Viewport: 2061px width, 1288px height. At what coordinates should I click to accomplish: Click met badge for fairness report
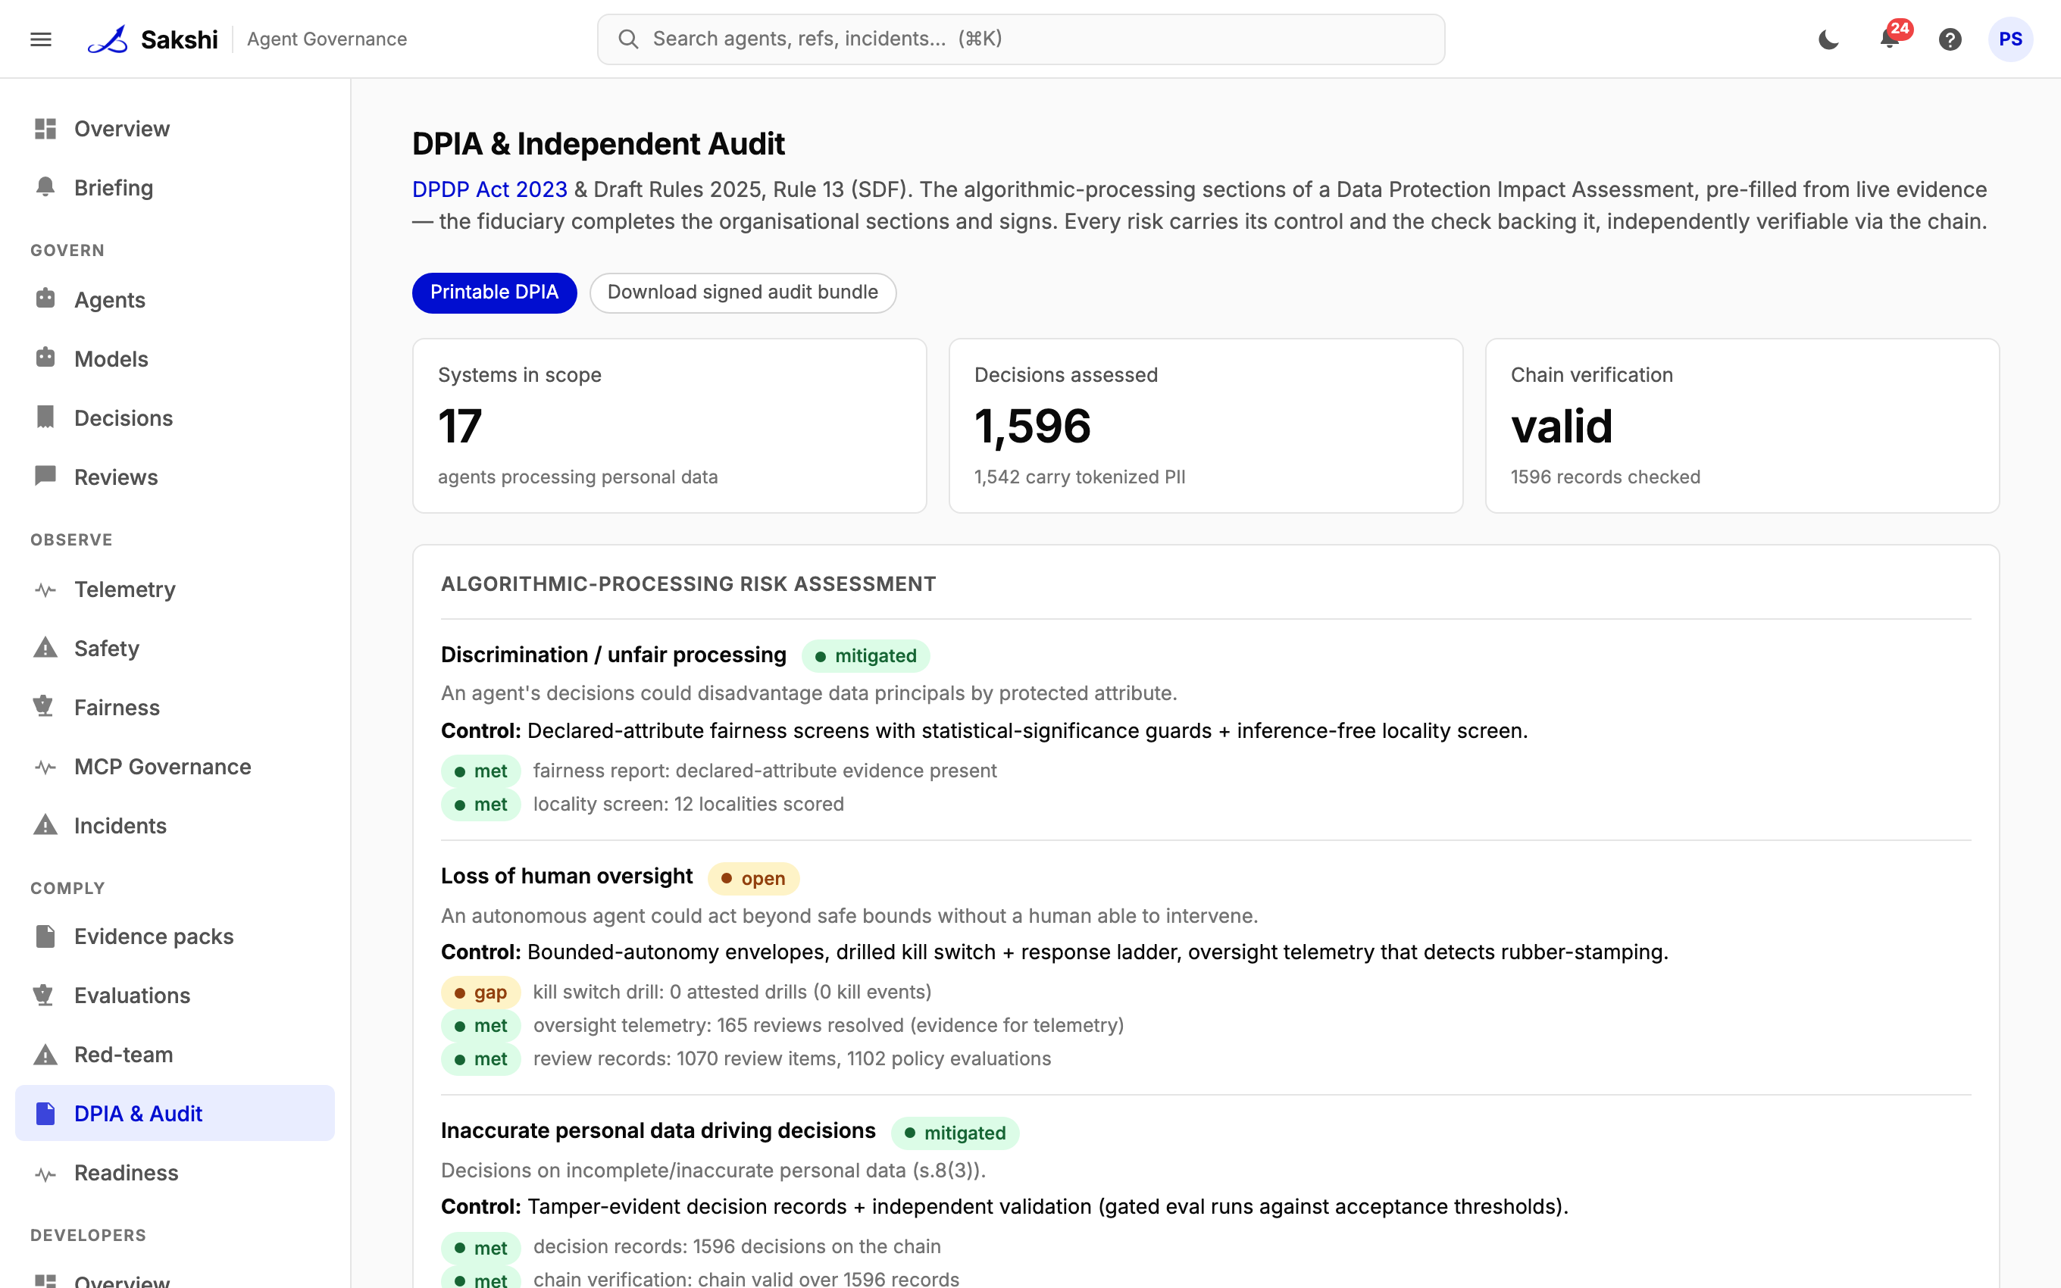pyautogui.click(x=480, y=771)
